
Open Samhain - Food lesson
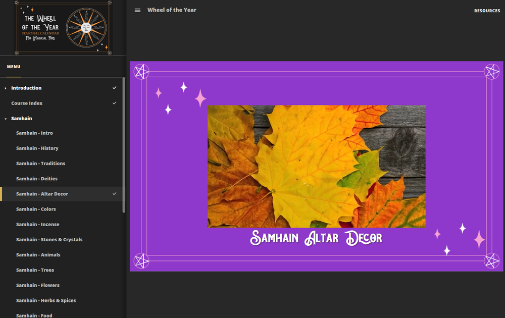34,315
